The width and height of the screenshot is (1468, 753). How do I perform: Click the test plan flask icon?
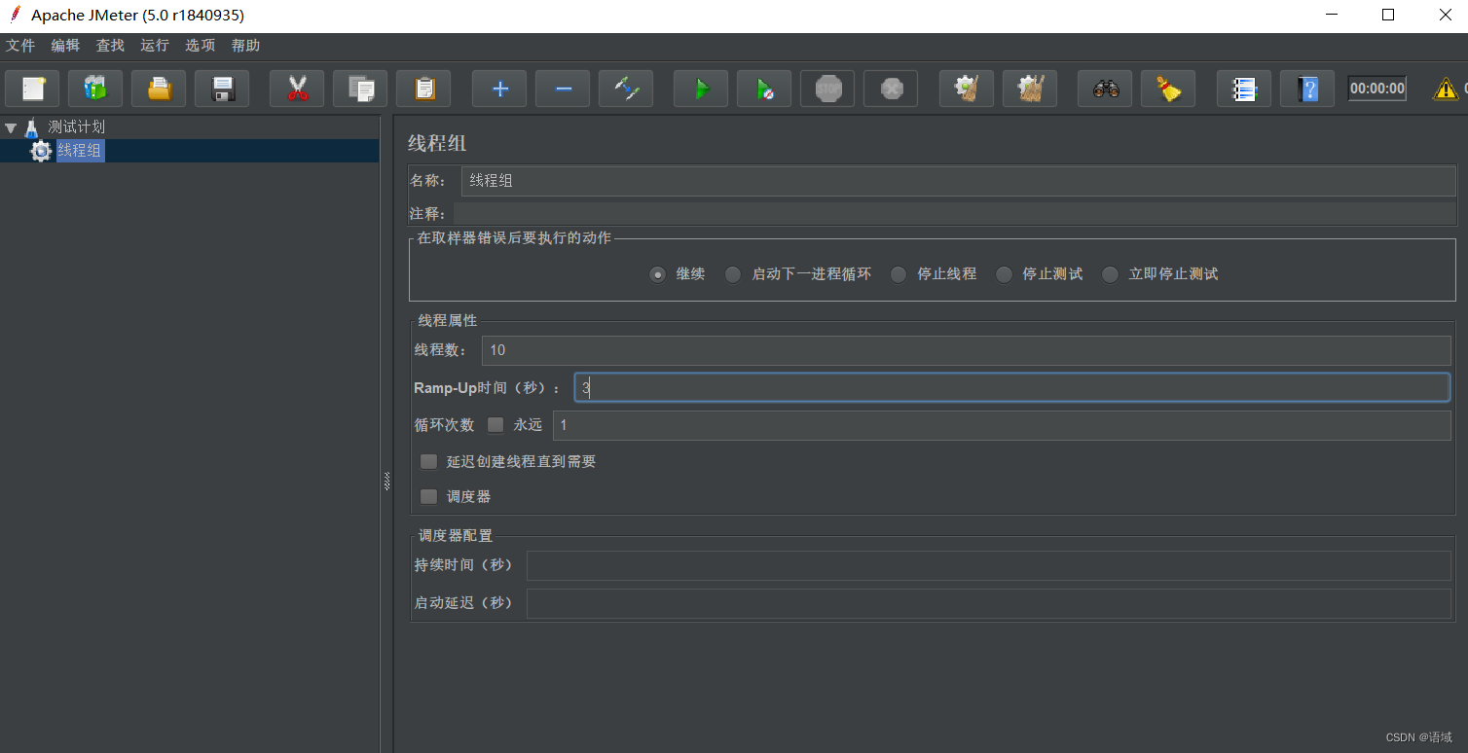32,126
